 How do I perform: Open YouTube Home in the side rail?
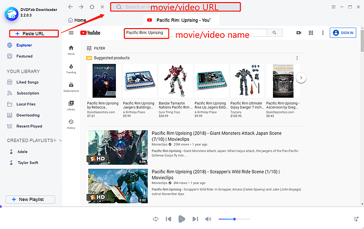coord(71,50)
